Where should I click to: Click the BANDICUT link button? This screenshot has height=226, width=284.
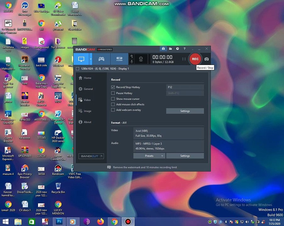(x=91, y=156)
